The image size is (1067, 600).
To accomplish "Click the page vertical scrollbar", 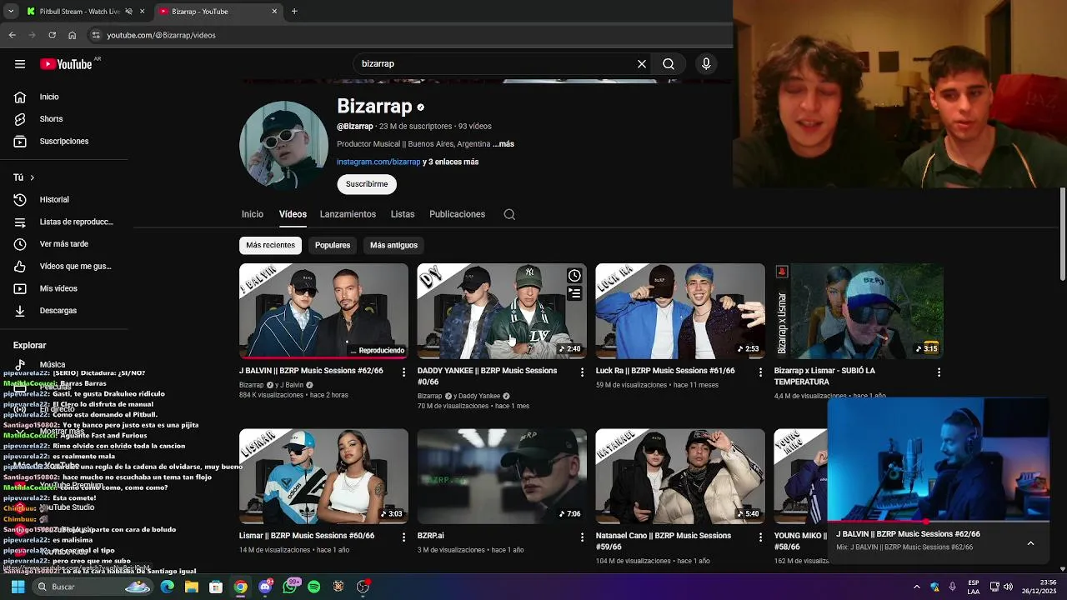I will pos(1062,233).
